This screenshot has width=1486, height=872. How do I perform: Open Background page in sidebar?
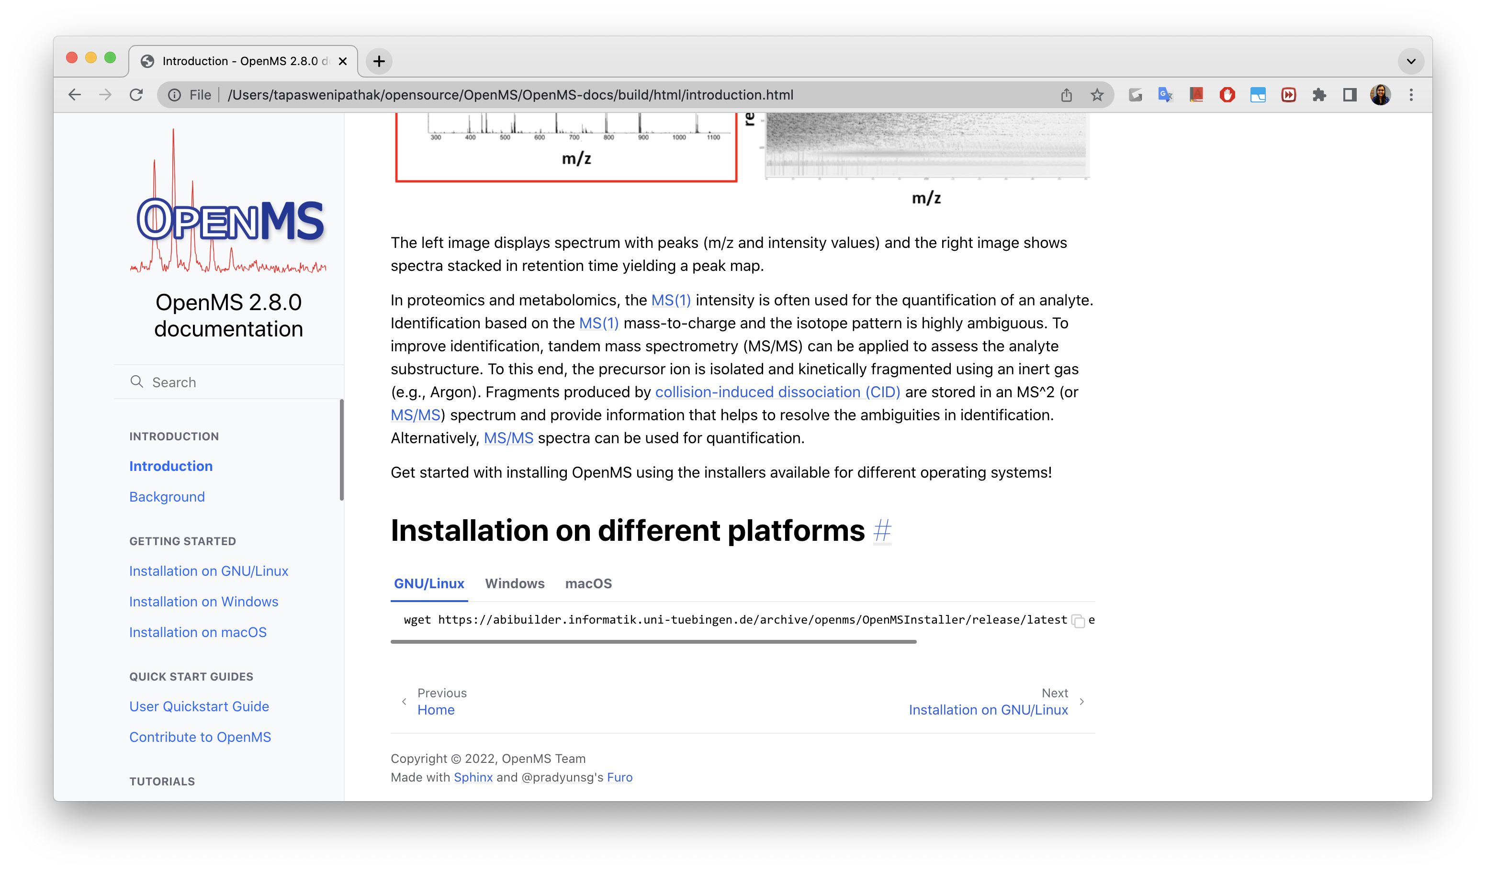pyautogui.click(x=167, y=497)
